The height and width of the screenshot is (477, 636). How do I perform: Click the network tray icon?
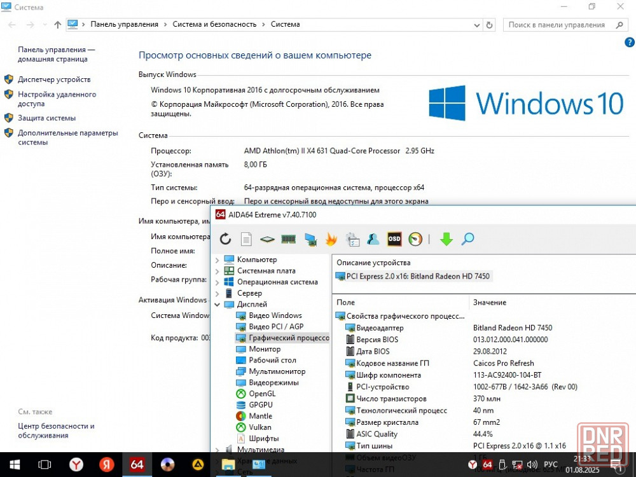click(517, 465)
